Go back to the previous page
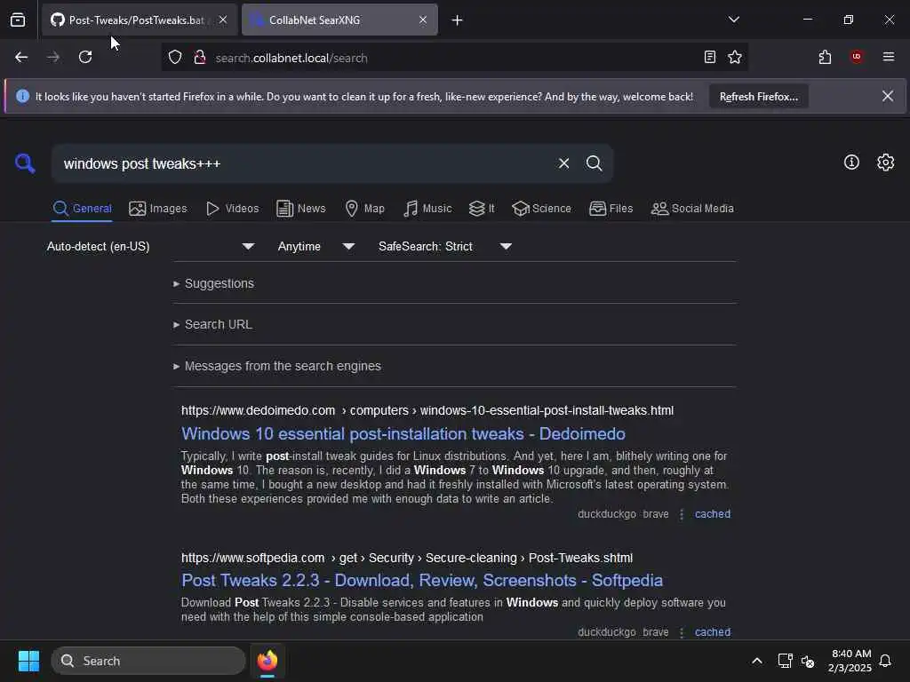 (21, 57)
